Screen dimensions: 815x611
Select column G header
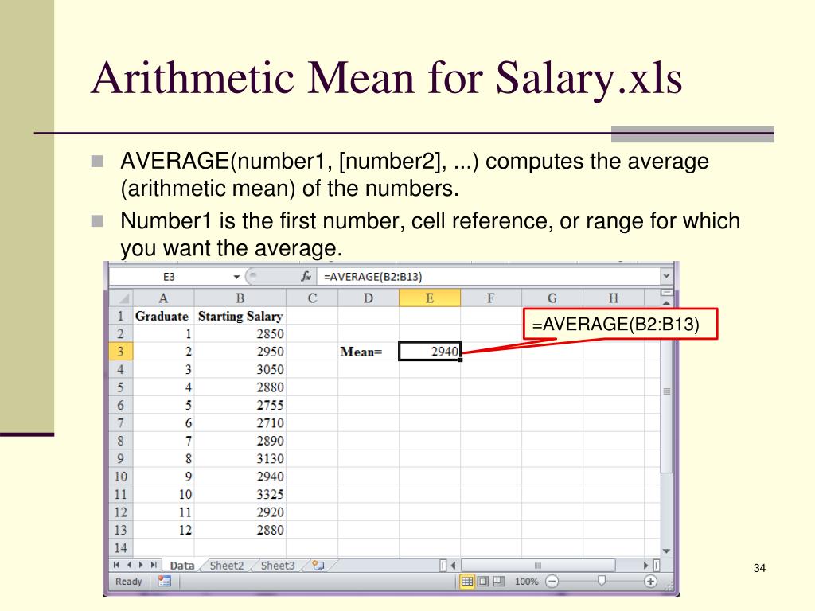click(x=552, y=298)
